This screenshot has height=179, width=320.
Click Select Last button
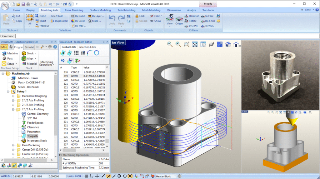(x=57, y=16)
